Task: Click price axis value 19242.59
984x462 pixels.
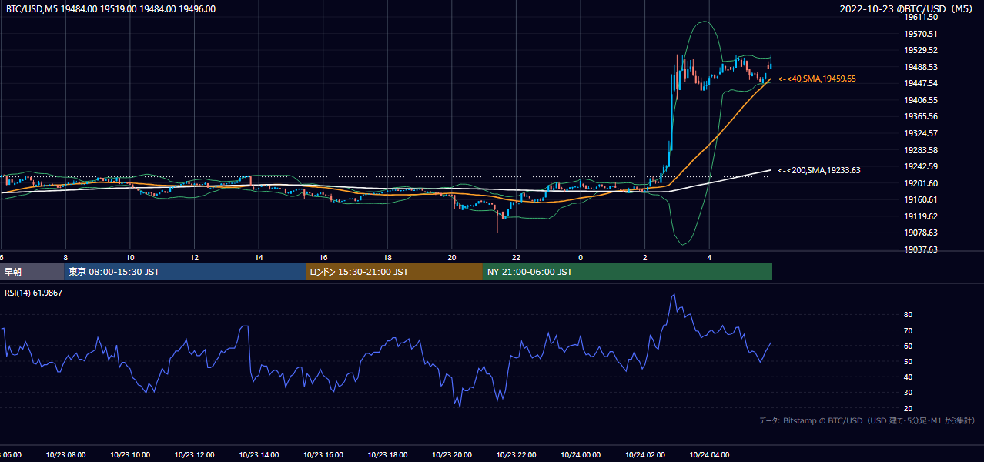Action: click(921, 166)
